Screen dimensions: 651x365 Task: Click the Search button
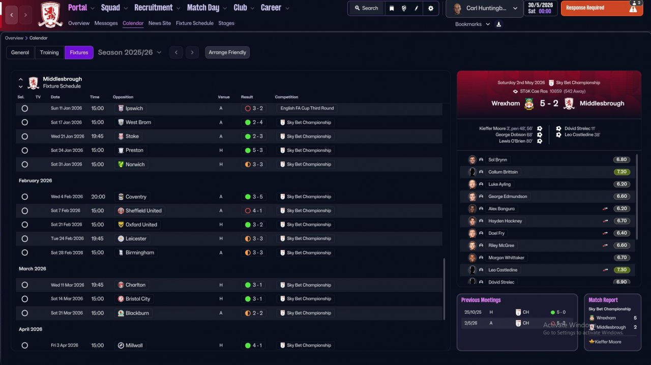coord(366,8)
